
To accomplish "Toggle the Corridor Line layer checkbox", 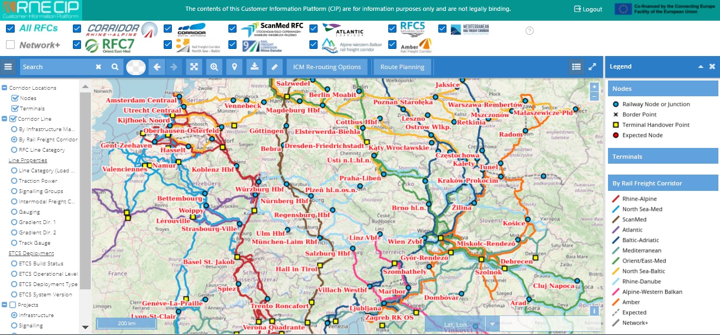I will pos(14,119).
